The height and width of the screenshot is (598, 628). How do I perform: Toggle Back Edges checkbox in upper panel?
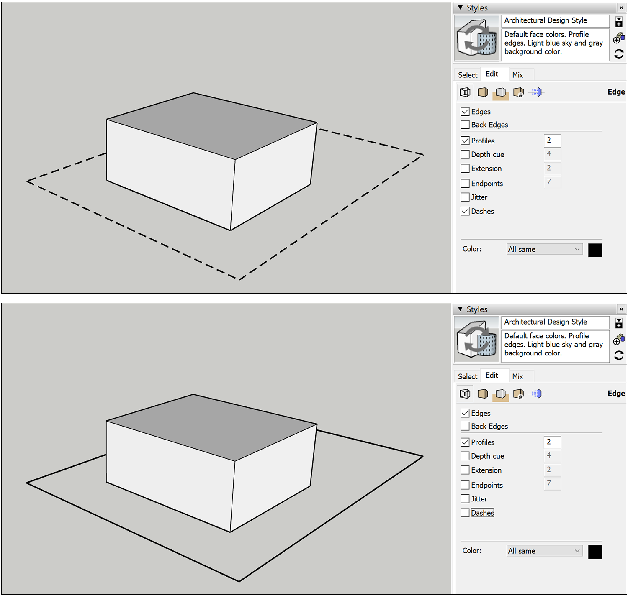click(x=465, y=125)
